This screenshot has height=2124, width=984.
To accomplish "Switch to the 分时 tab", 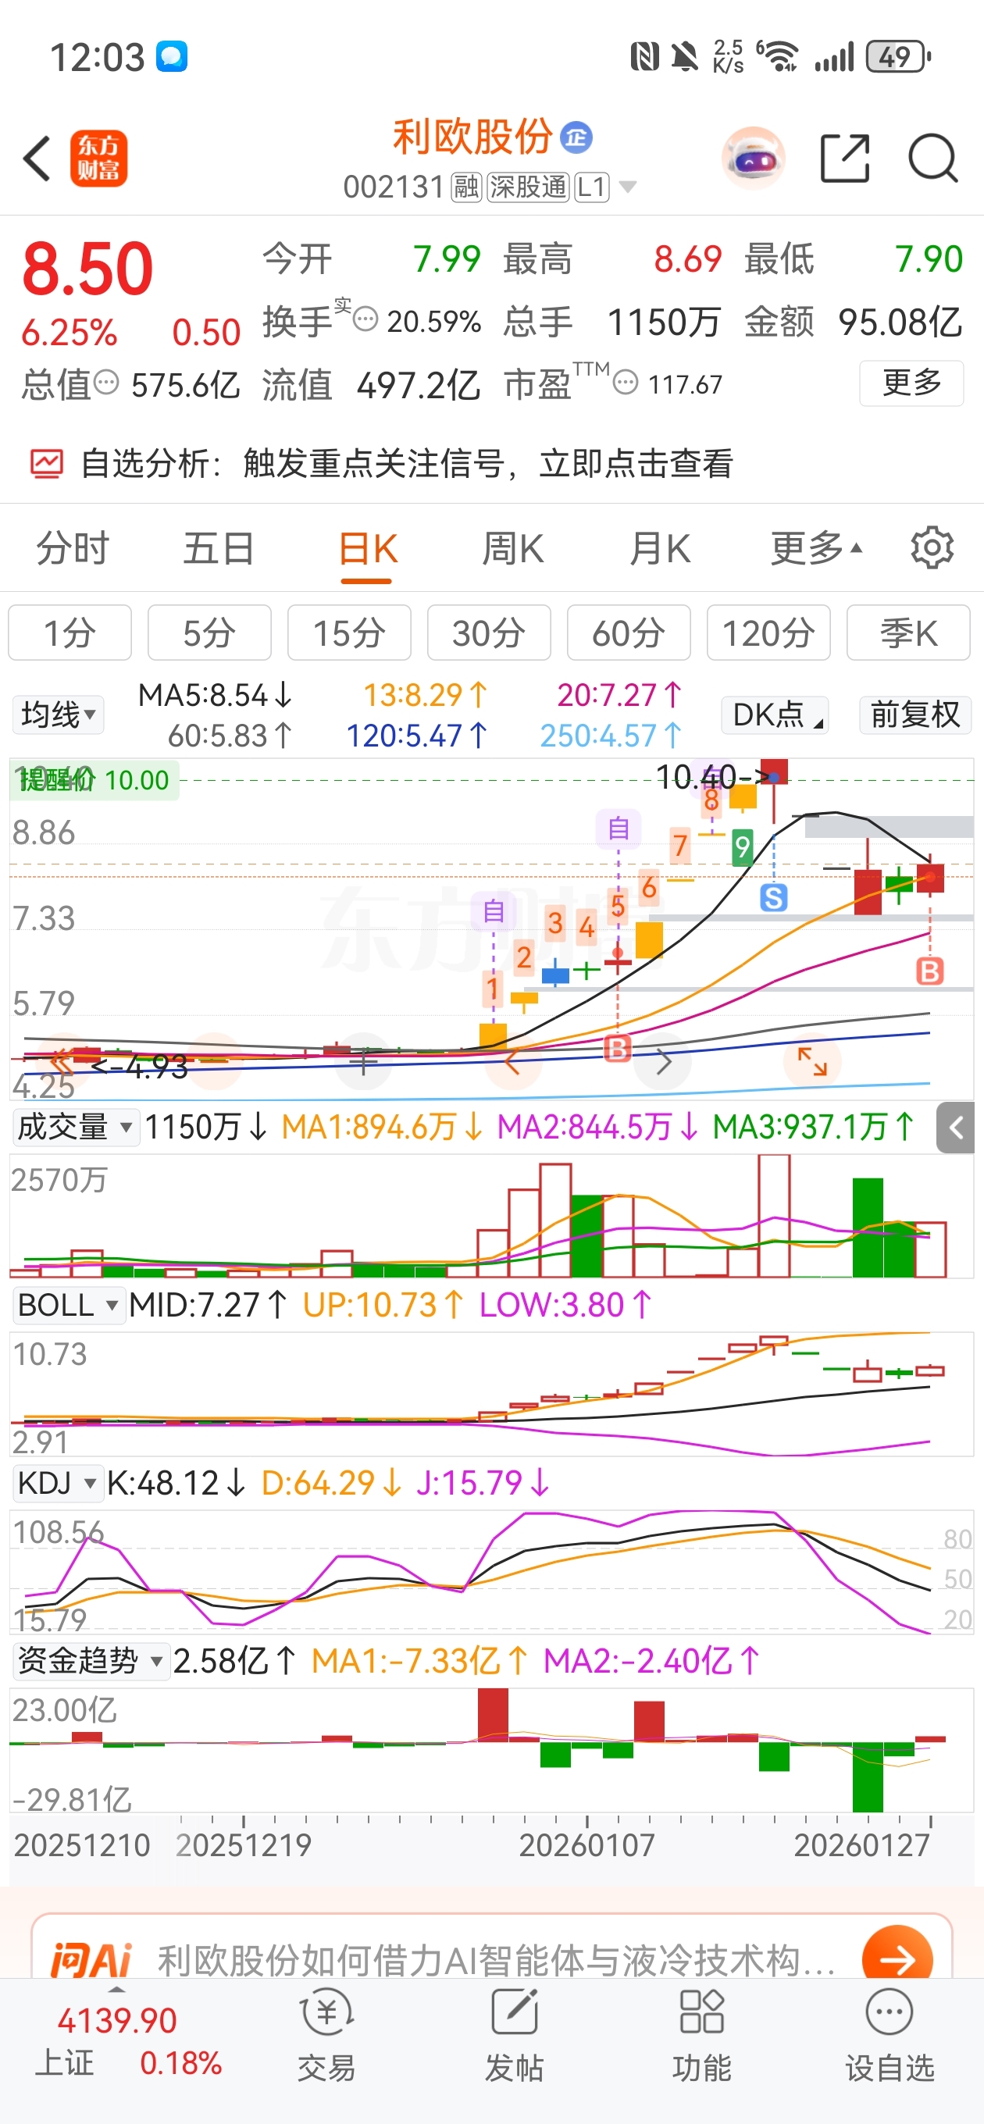I will pyautogui.click(x=72, y=547).
